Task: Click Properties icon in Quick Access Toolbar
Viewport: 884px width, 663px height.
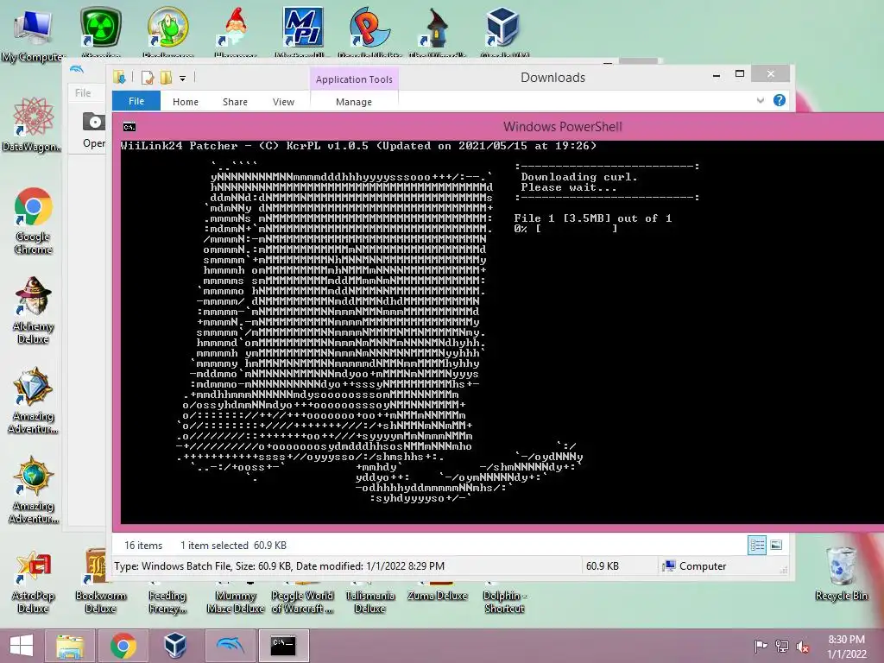Action: 147,77
